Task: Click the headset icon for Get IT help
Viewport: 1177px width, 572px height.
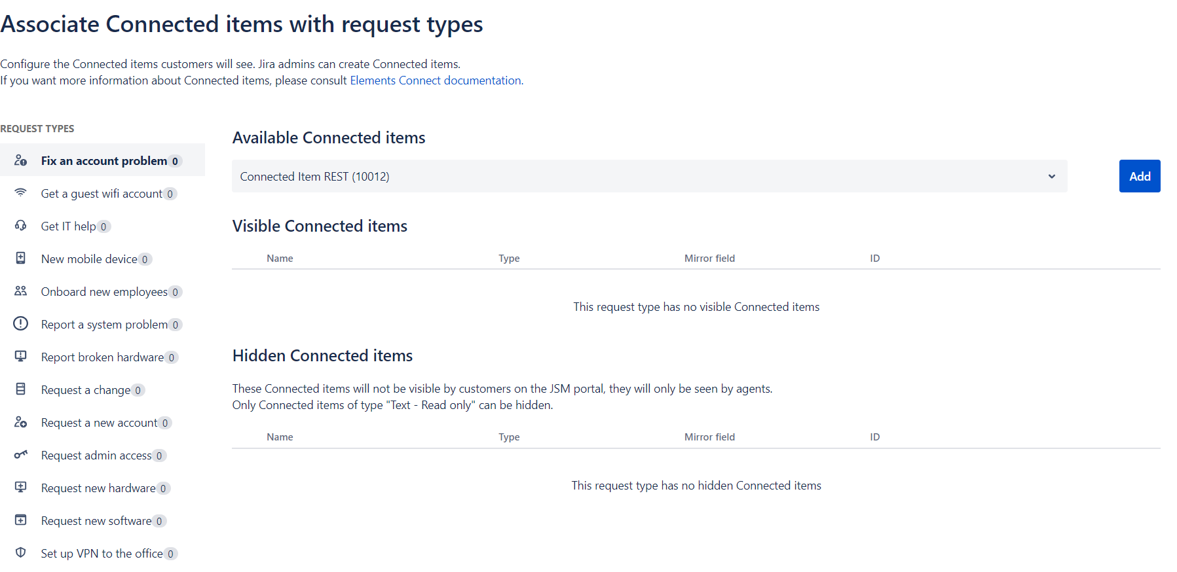Action: [x=21, y=225]
